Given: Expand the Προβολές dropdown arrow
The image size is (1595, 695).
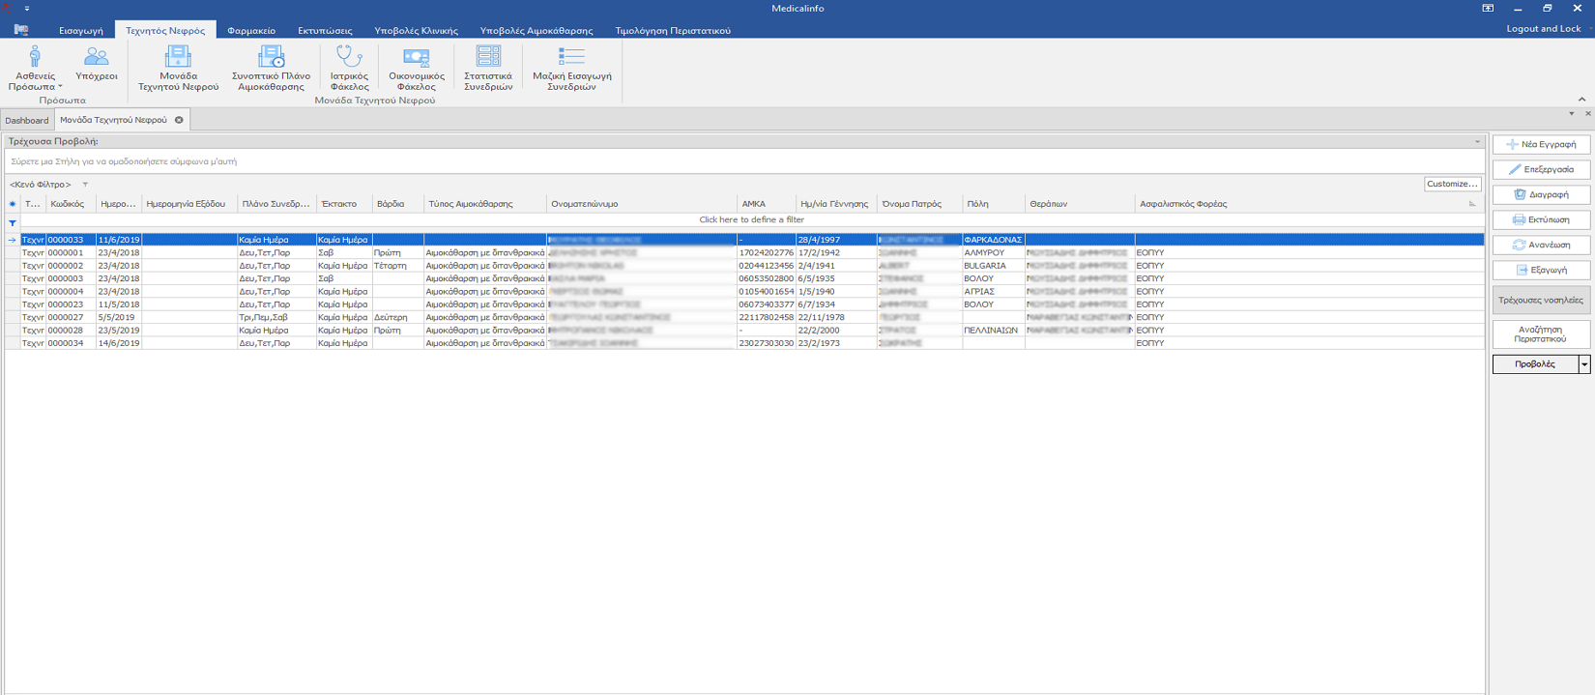Looking at the screenshot, I should 1583,364.
